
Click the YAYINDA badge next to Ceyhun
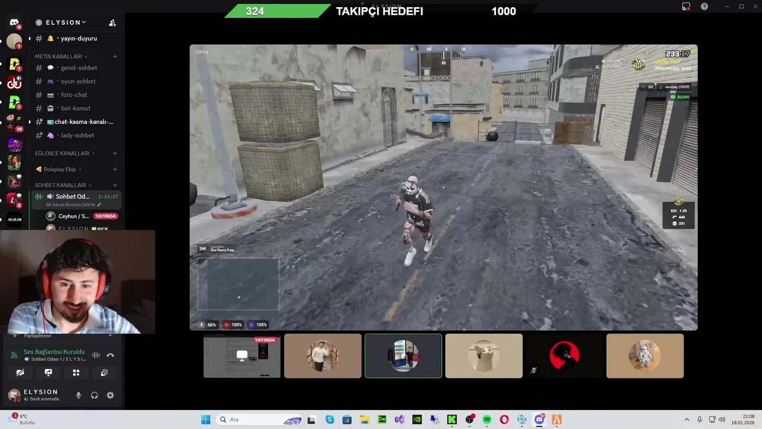(105, 216)
